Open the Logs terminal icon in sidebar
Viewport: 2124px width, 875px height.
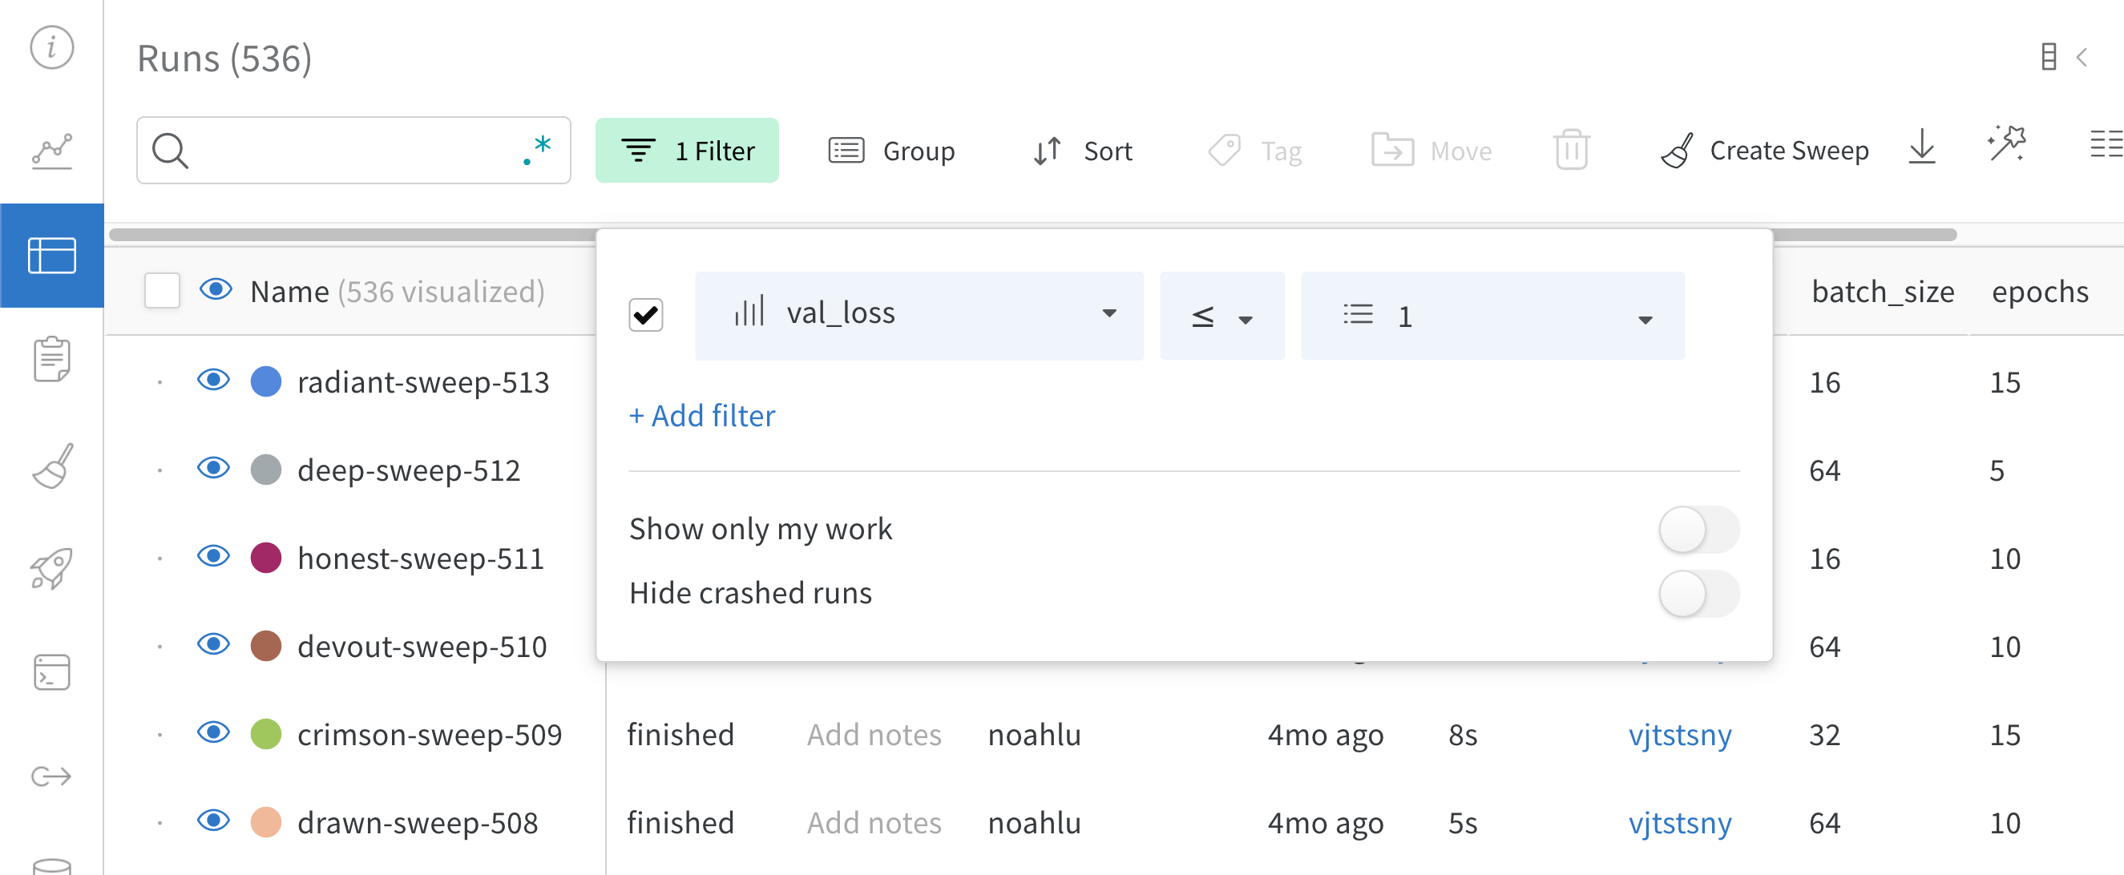51,672
